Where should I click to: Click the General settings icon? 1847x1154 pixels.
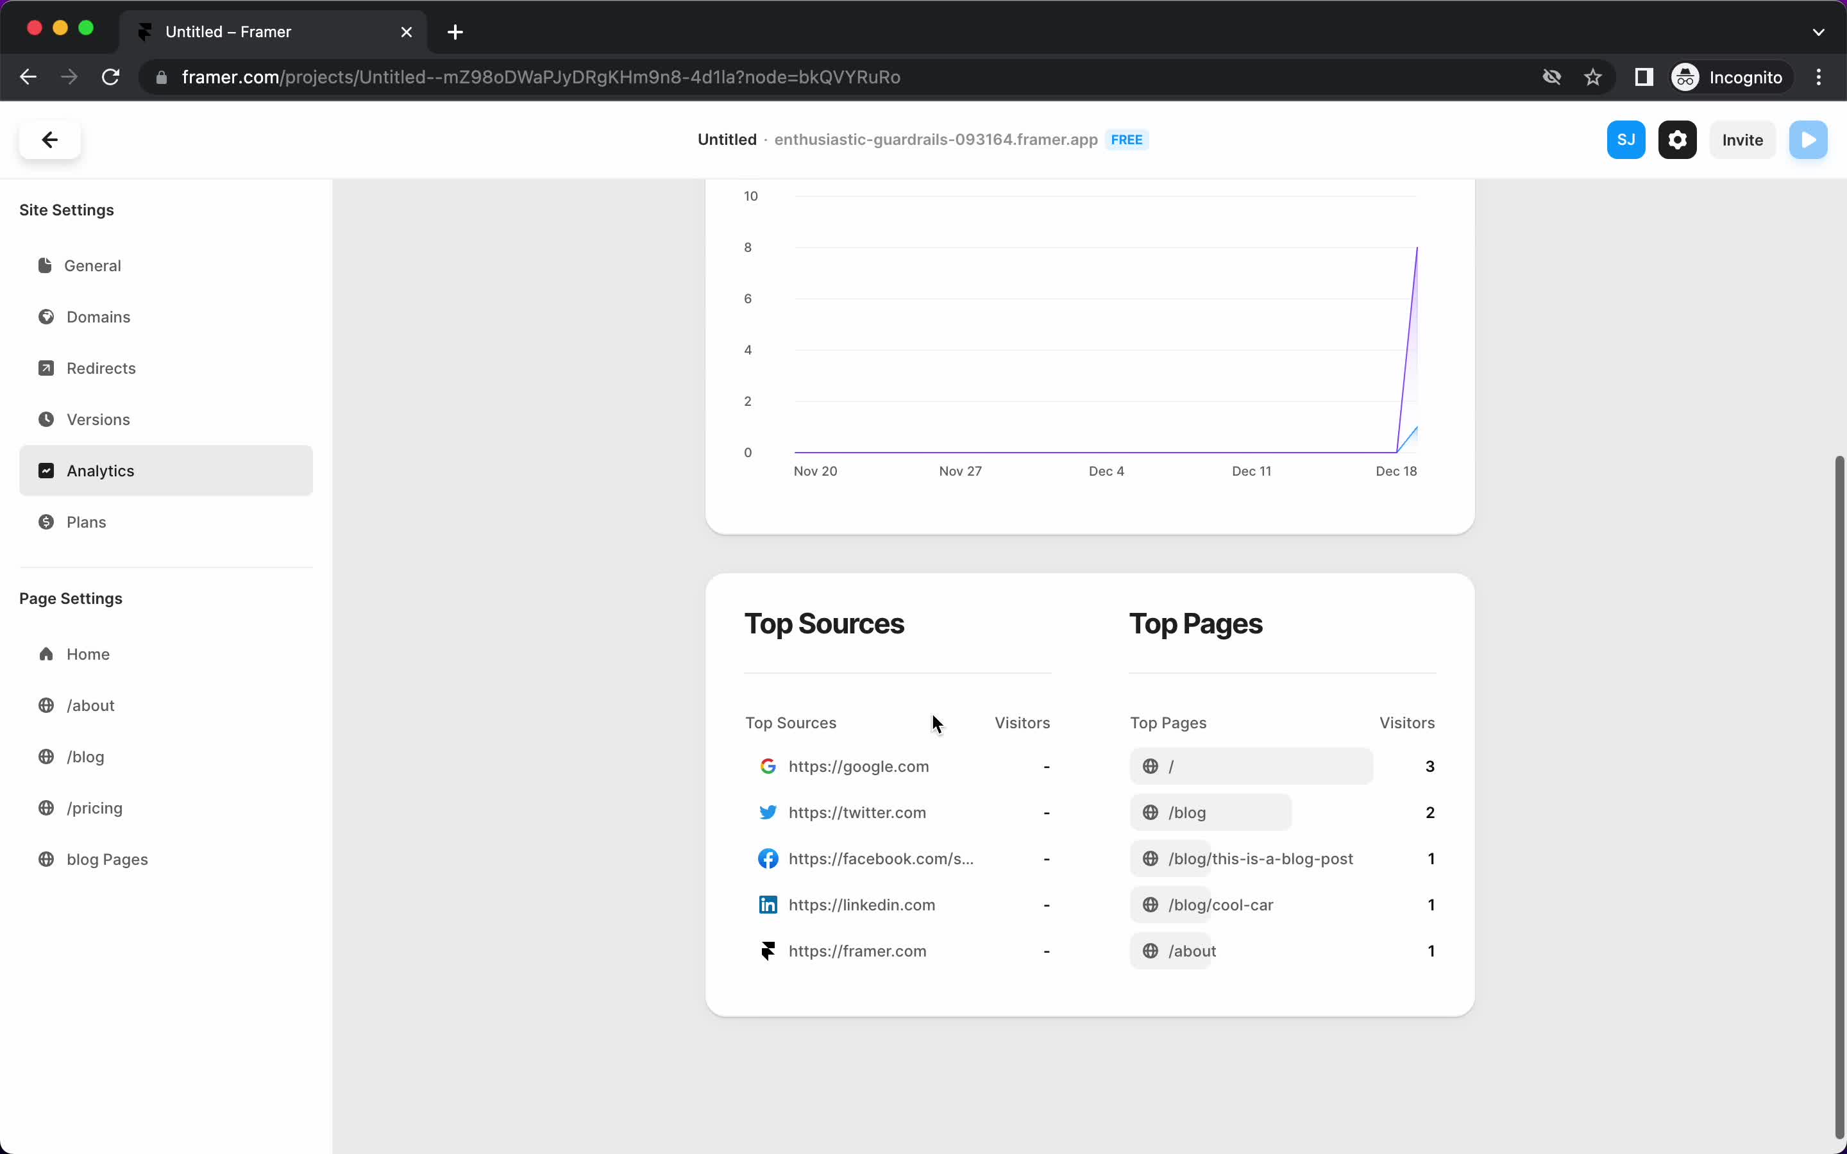tap(45, 265)
